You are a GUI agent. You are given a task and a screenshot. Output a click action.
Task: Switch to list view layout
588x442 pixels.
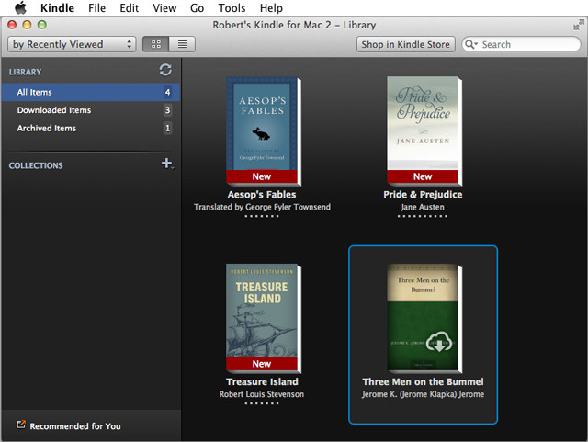182,44
